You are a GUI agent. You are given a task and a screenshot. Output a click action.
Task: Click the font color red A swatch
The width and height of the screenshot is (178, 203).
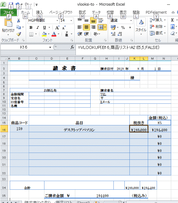coord(54,34)
